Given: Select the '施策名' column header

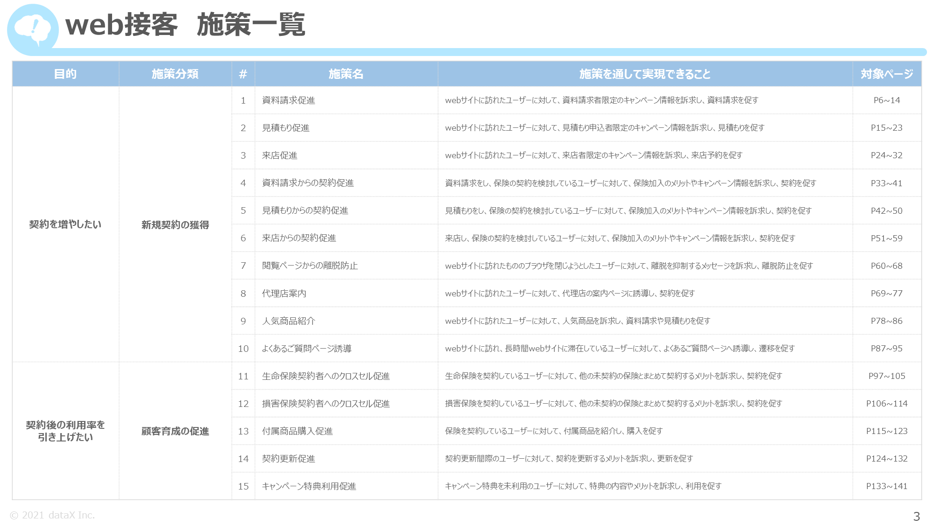Looking at the screenshot, I should [x=346, y=74].
